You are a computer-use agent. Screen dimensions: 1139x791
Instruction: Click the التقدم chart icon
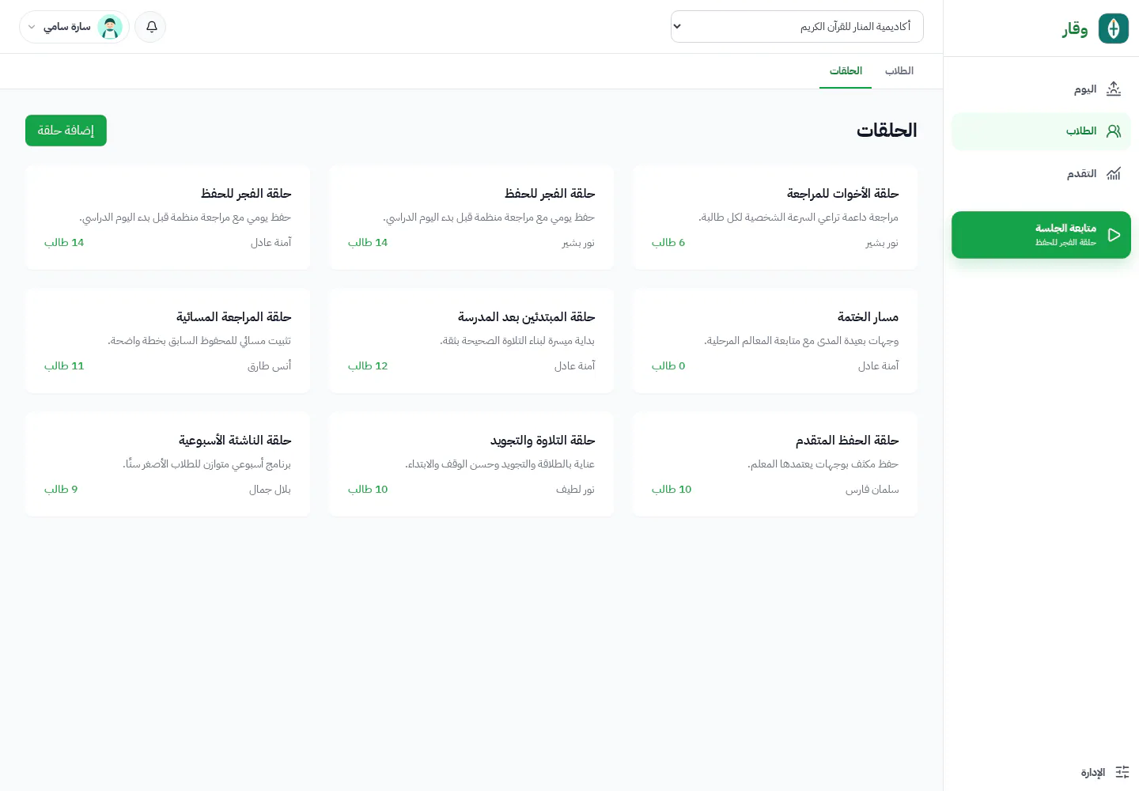click(1114, 174)
